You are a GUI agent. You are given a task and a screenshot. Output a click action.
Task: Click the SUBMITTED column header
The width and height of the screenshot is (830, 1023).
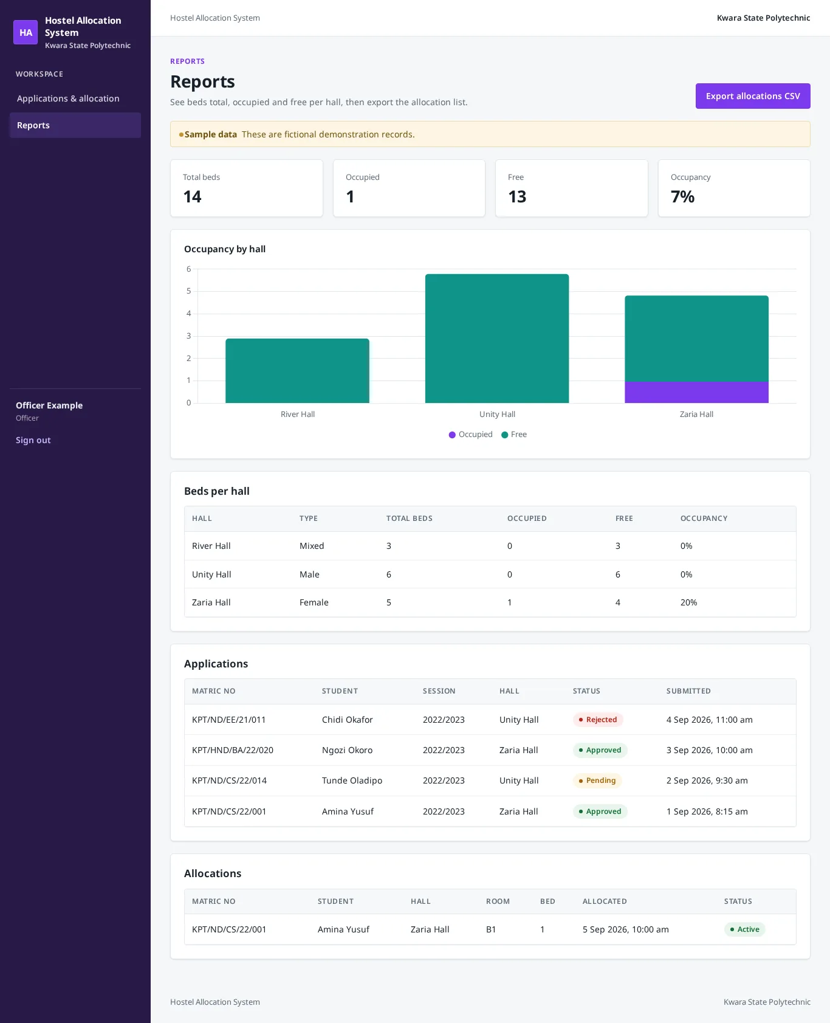pyautogui.click(x=688, y=691)
